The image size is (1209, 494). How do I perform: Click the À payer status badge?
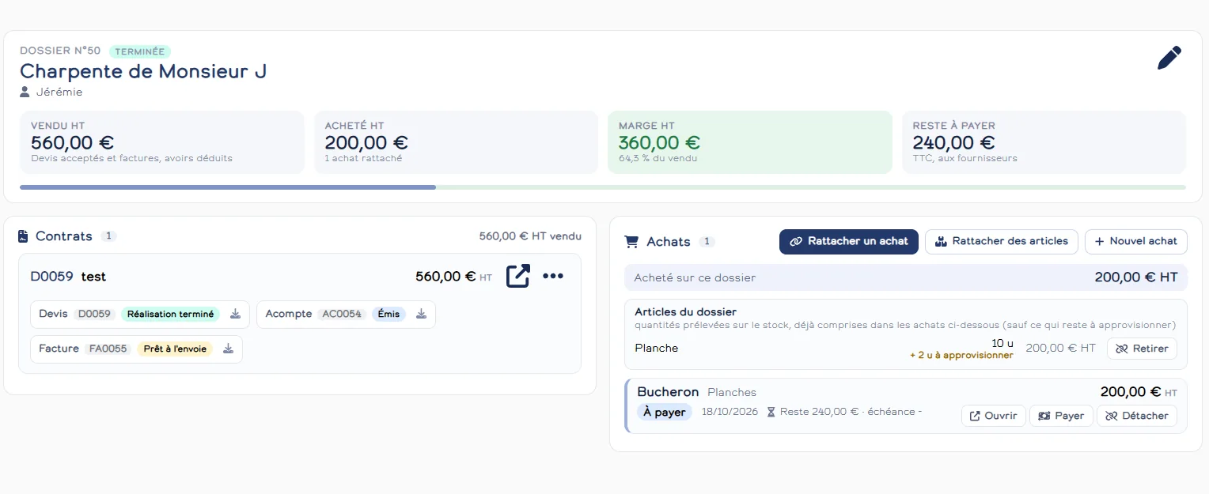[x=665, y=412]
